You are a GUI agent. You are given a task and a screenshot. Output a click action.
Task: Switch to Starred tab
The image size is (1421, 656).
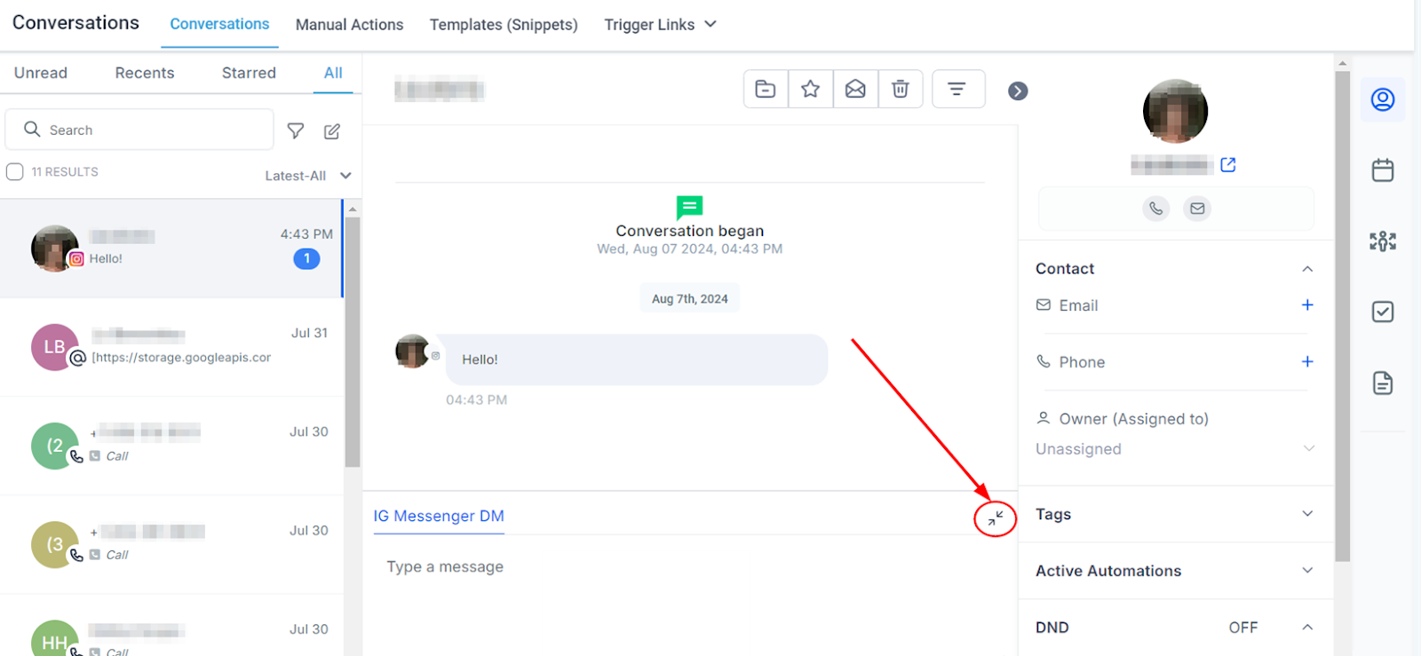(249, 73)
